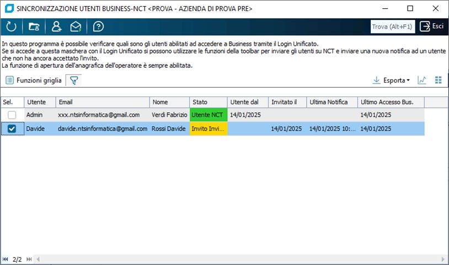Viewport: 449px width, 265px height.
Task: Expand the Esporta dropdown
Action: tap(391, 80)
